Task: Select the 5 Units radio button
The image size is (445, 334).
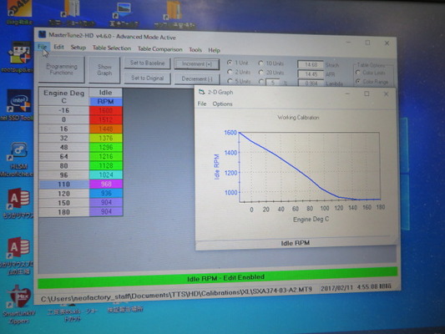Action: (x=230, y=81)
